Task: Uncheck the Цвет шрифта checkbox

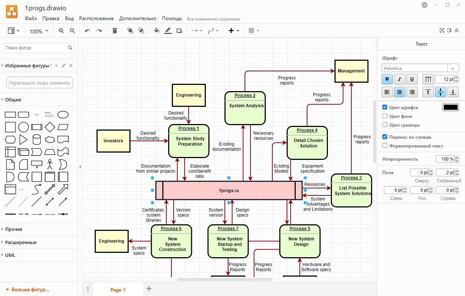Action: (385, 108)
